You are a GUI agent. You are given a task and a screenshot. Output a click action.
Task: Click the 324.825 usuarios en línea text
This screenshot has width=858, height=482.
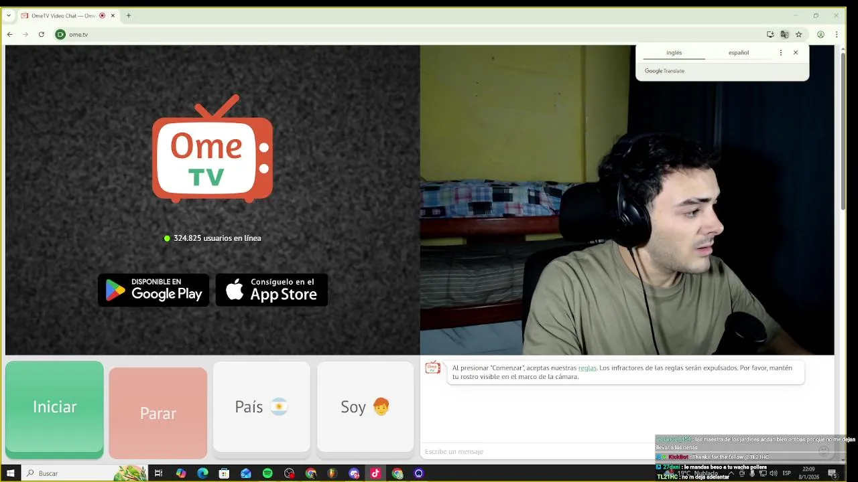217,238
